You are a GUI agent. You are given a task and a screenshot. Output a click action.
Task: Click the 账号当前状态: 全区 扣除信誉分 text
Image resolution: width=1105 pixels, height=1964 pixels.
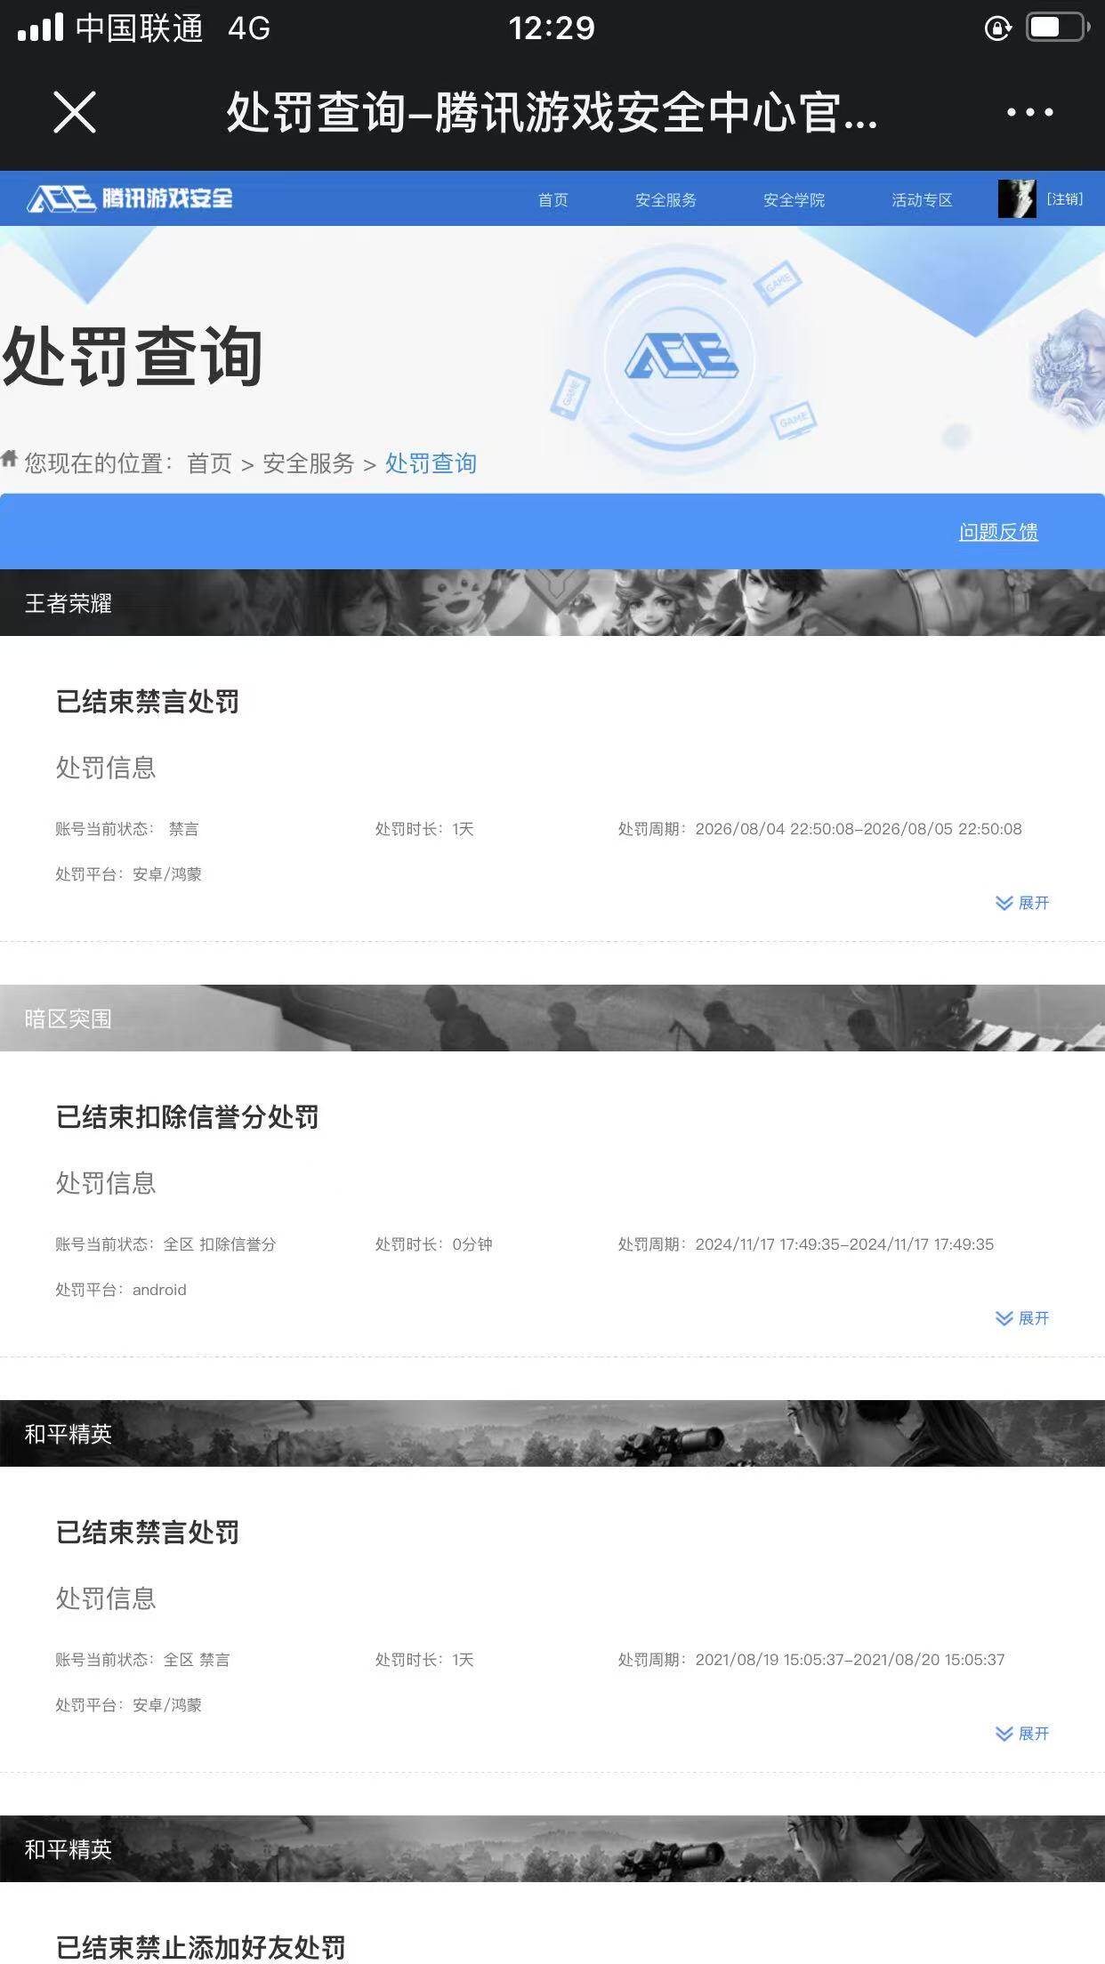[x=165, y=1244]
